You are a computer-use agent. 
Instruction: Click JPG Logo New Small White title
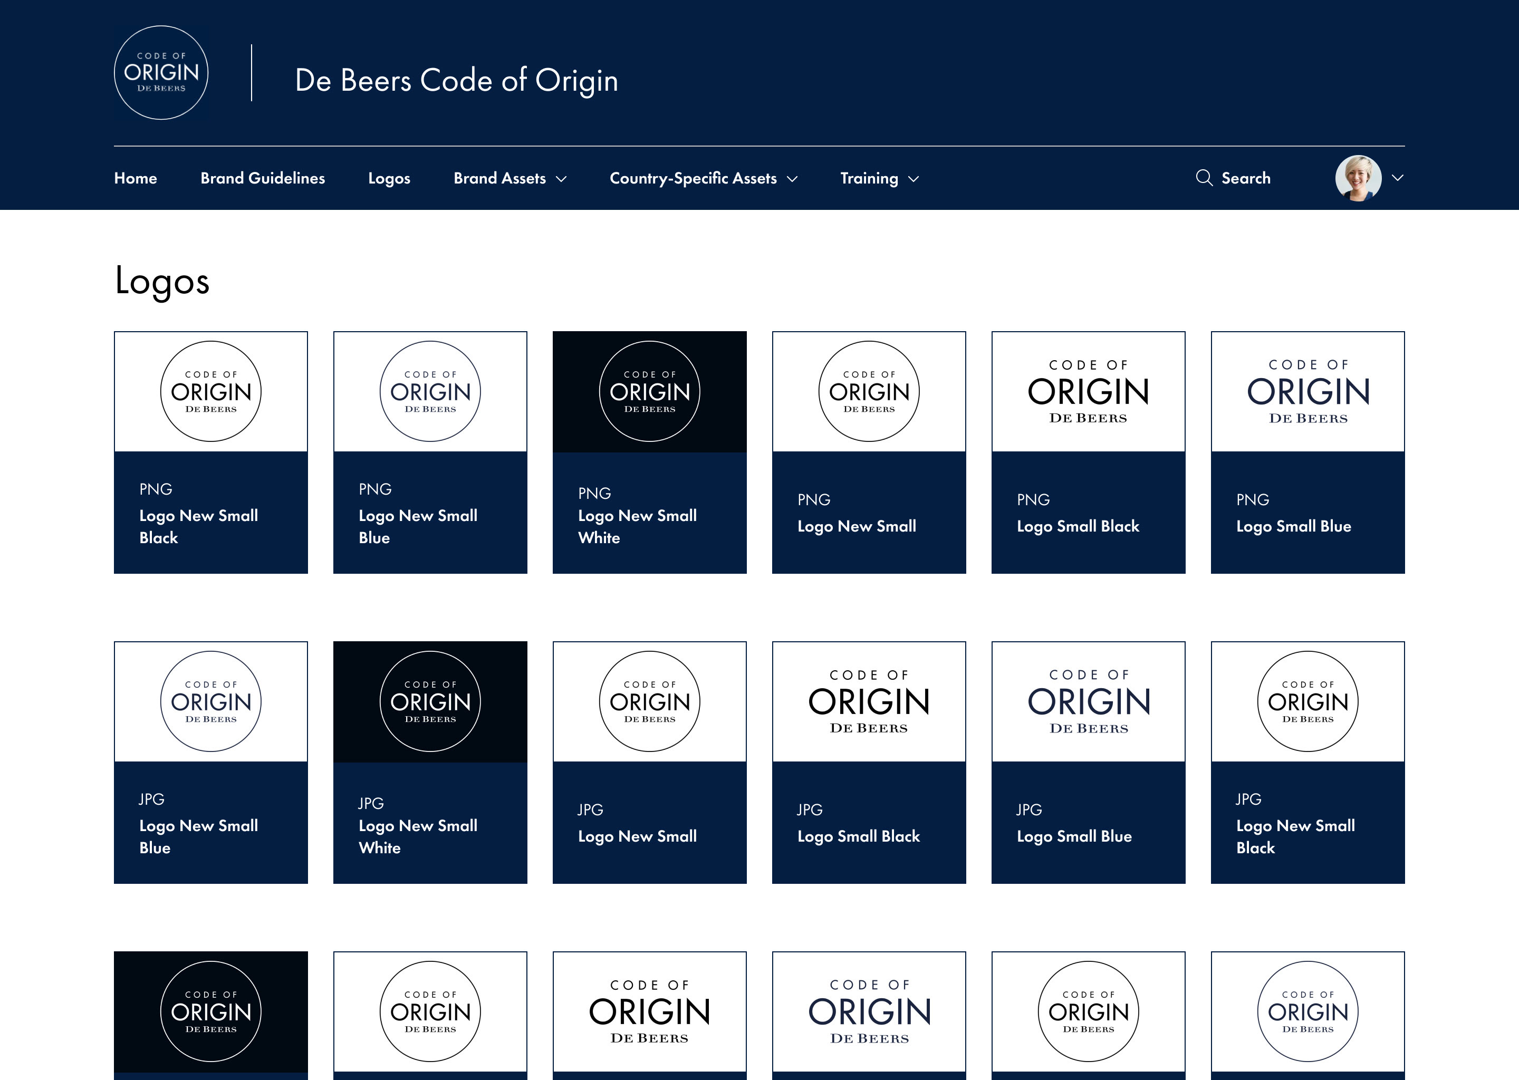tap(418, 836)
